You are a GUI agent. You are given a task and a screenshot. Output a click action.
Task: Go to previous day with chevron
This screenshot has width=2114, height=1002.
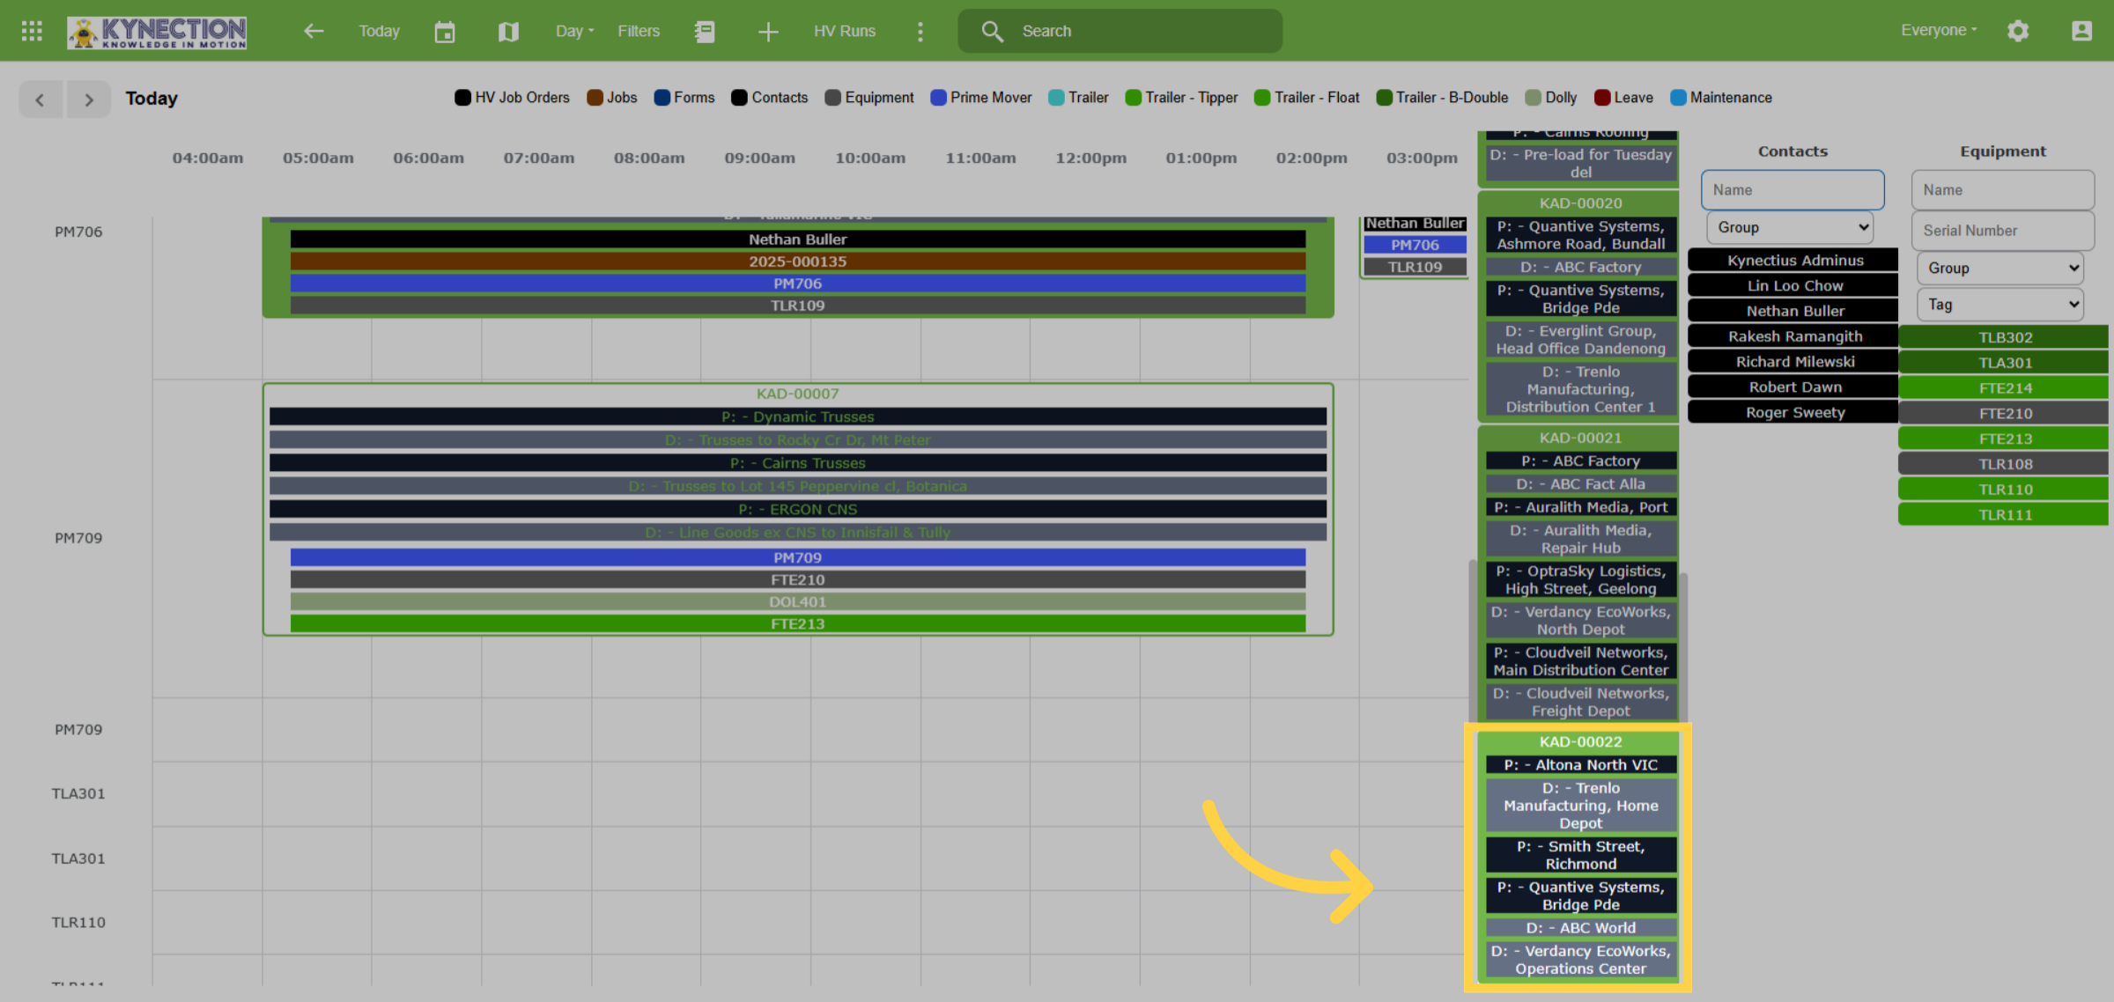[x=40, y=99]
